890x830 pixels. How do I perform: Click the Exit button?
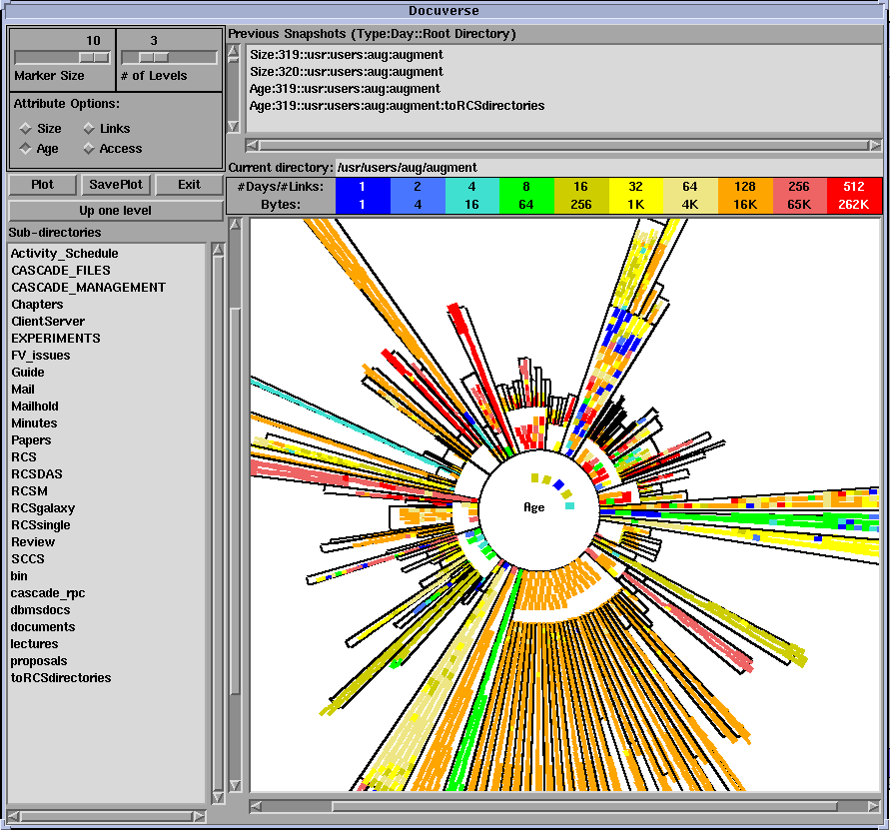click(189, 185)
